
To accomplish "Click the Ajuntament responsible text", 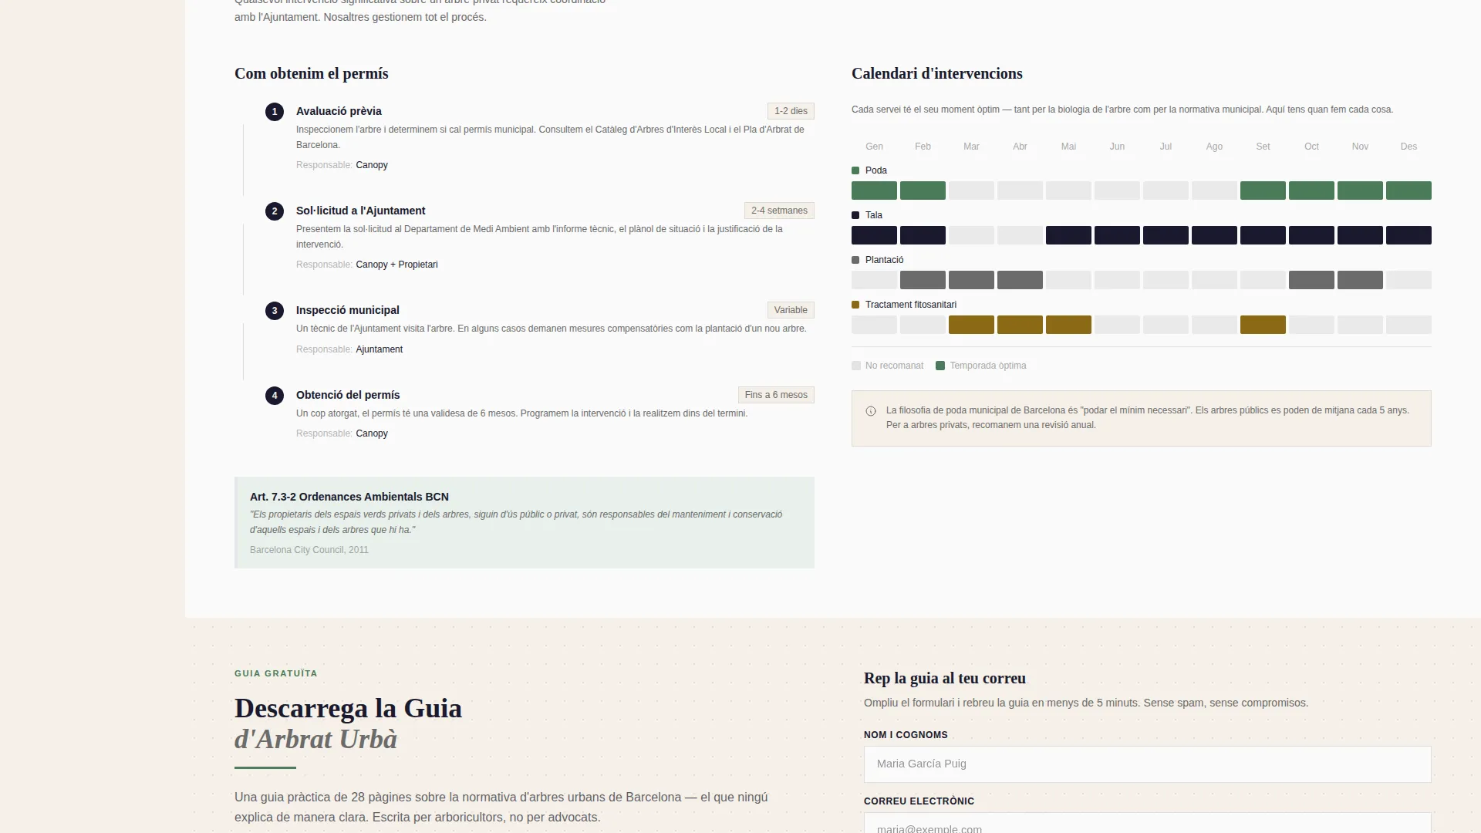I will coord(379,349).
